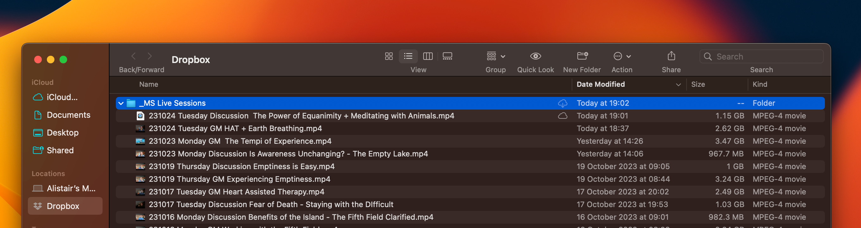Click QuickTime file icon of Equanimity video
The width and height of the screenshot is (861, 228).
(x=140, y=116)
